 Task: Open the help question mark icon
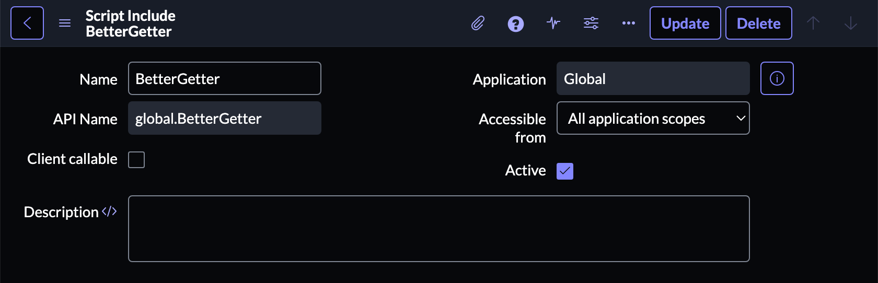coord(515,23)
